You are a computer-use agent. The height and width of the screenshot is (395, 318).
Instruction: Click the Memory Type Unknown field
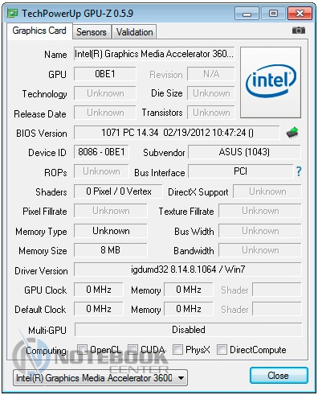click(111, 231)
